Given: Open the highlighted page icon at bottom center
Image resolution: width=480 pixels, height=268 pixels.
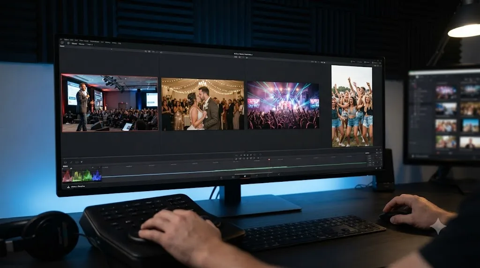Looking at the screenshot, I should [245, 176].
